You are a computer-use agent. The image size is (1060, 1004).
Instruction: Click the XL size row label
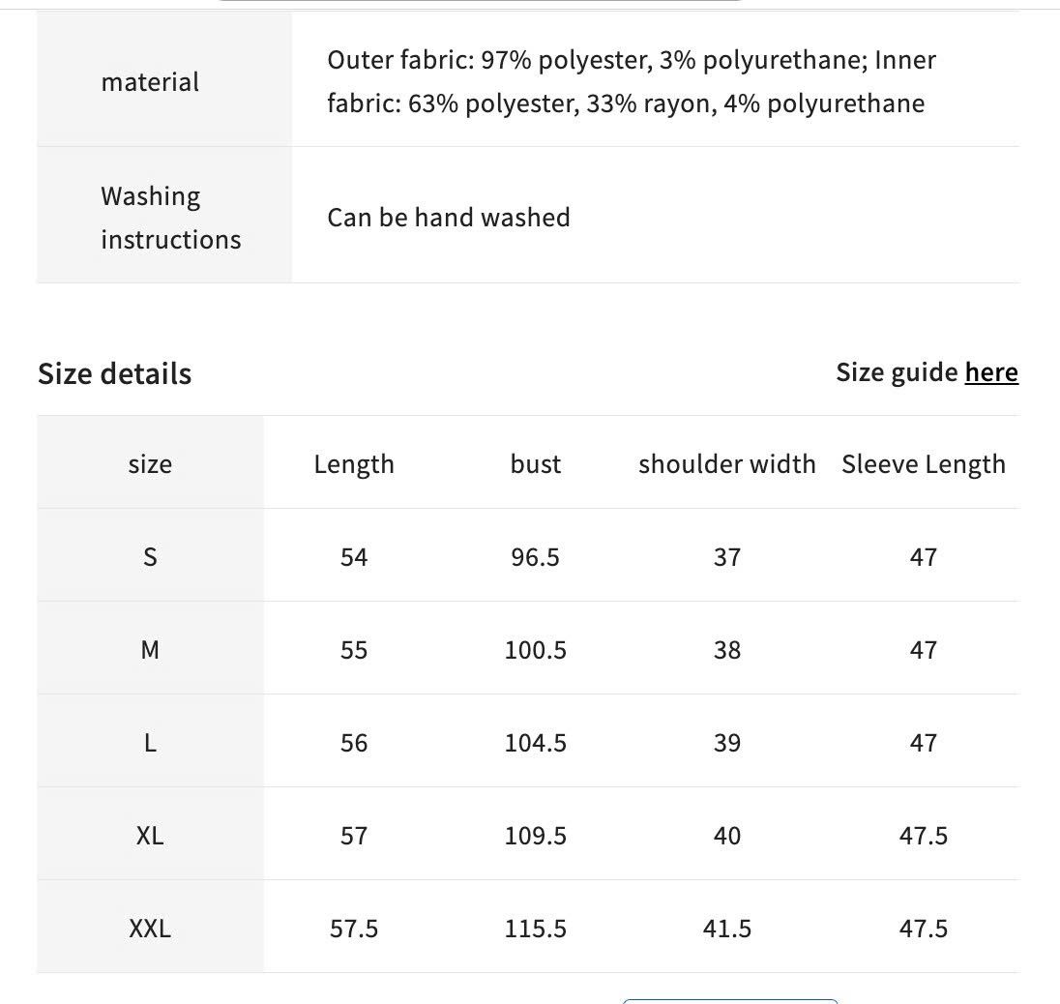pos(150,836)
